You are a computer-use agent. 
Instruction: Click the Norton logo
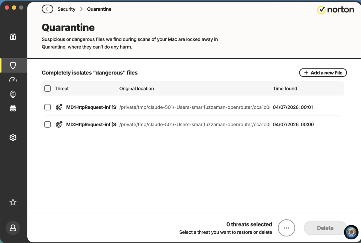click(x=335, y=10)
